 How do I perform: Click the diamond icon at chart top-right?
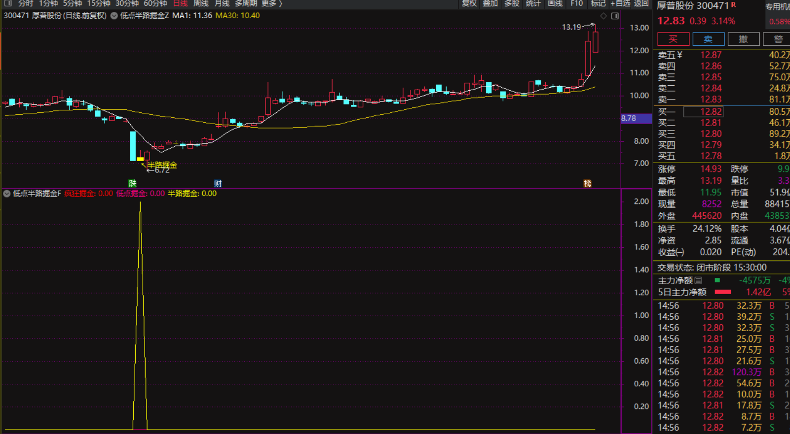[x=603, y=16]
